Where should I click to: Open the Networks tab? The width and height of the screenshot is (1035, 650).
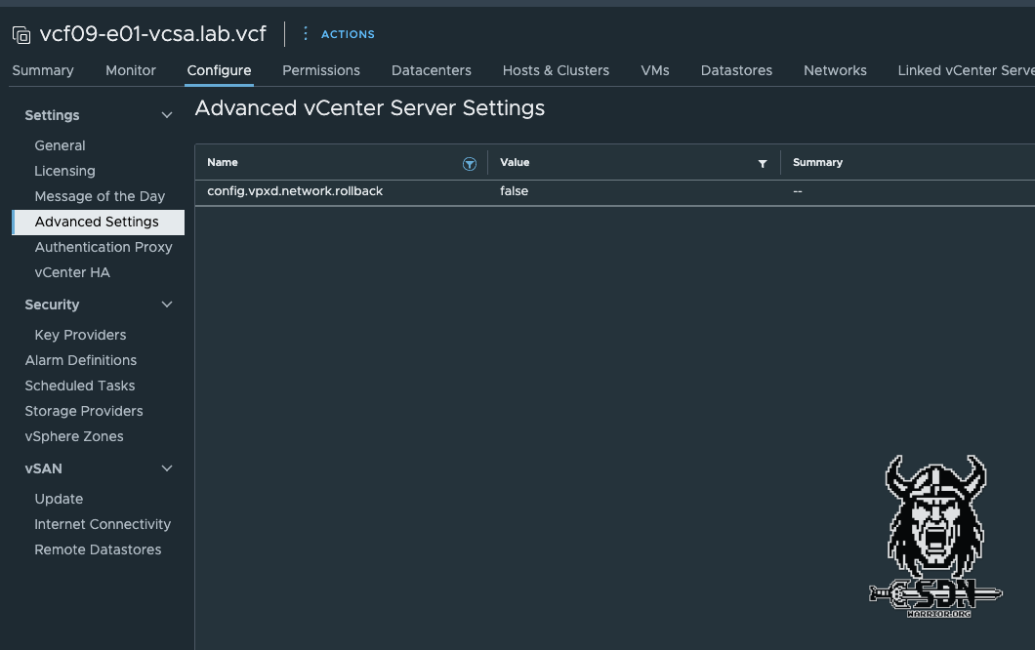click(835, 70)
